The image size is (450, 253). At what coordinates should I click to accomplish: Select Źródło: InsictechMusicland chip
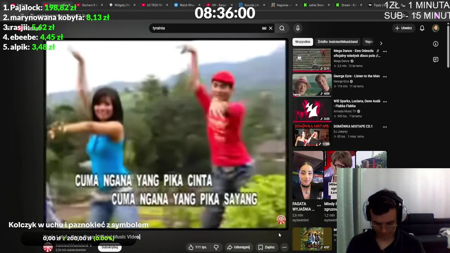pos(337,41)
